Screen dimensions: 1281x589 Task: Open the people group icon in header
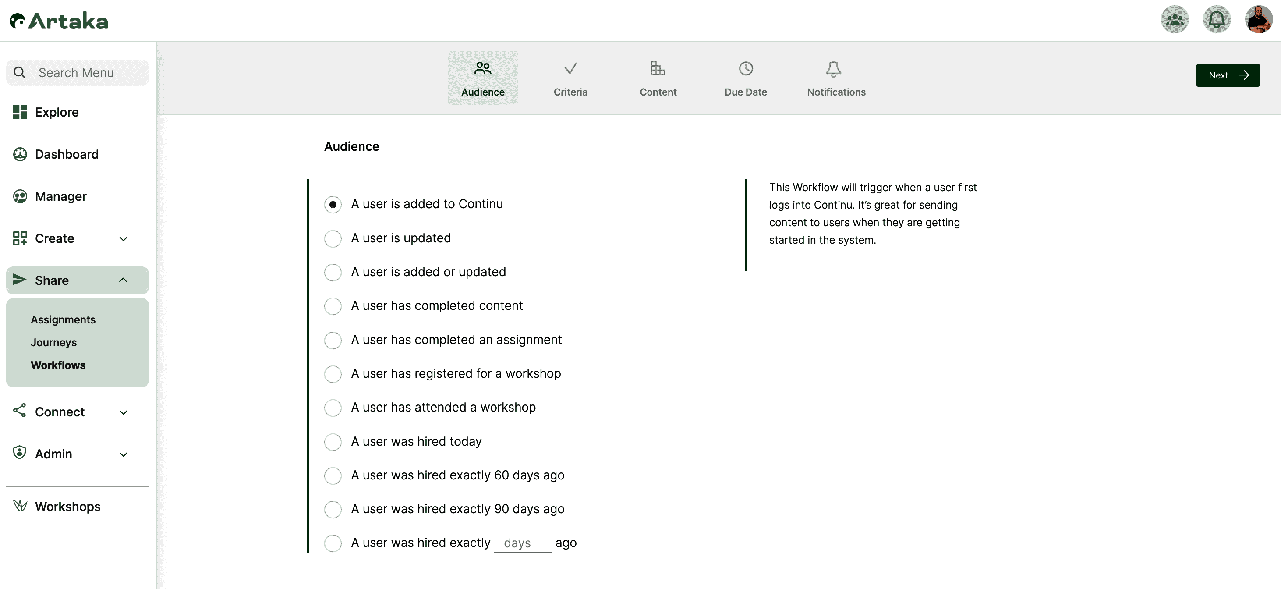point(1175,20)
